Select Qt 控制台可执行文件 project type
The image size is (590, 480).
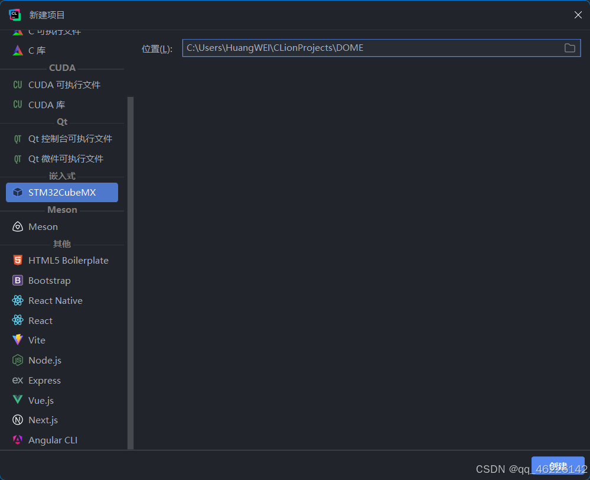click(x=62, y=139)
